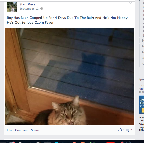Image resolution: width=144 pixels, height=143 pixels.
Task: Open Stan Mars profile picture thumbnail
Action: point(12,6)
